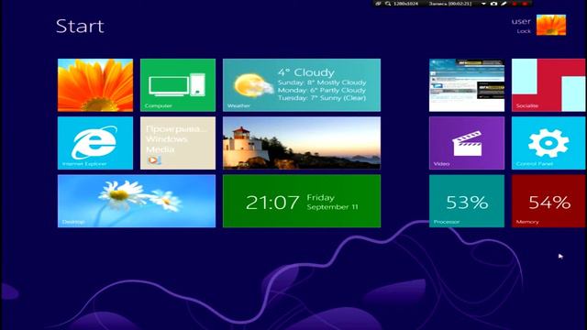
Task: Click the pencil draw icon in recorder bar
Action: tap(504, 4)
